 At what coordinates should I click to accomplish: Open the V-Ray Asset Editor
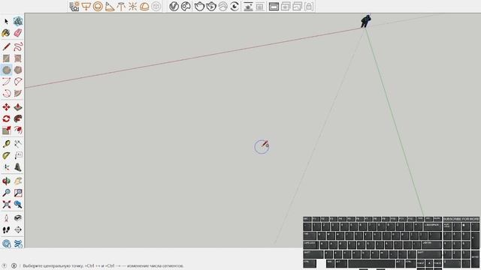174,6
